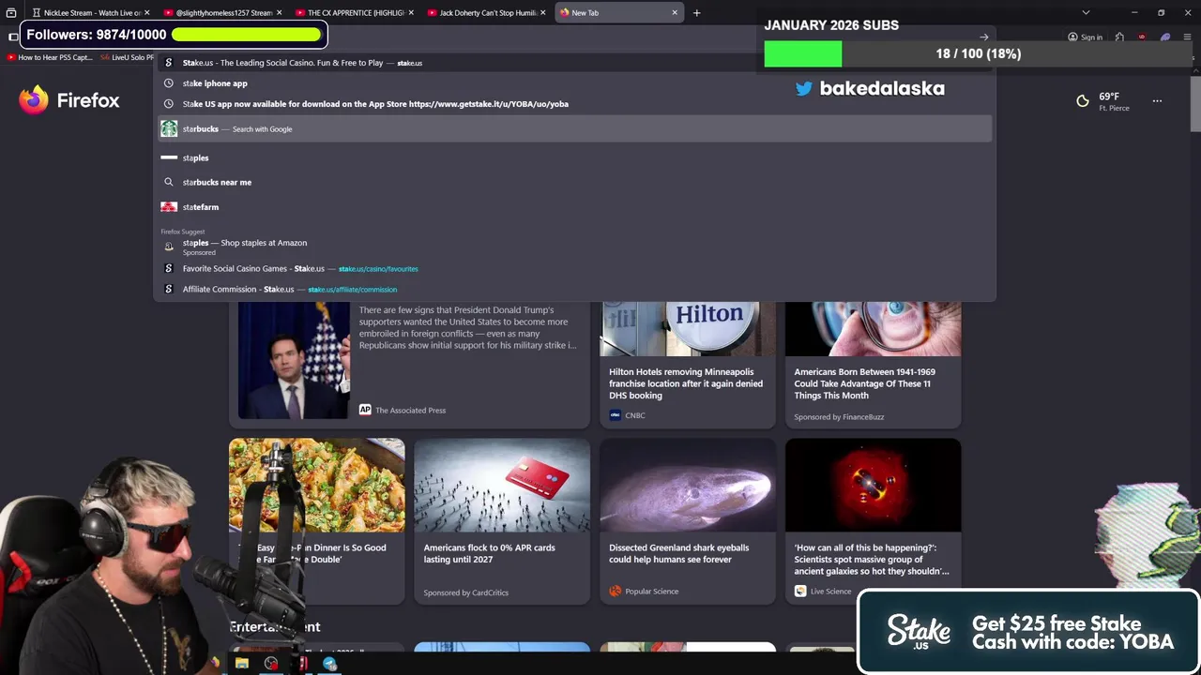The height and width of the screenshot is (675, 1201).
Task: Close the NickLee Stream tab
Action: pos(147,13)
